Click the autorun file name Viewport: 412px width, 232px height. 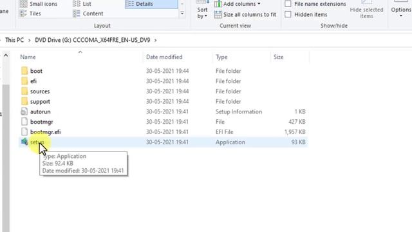(40, 111)
